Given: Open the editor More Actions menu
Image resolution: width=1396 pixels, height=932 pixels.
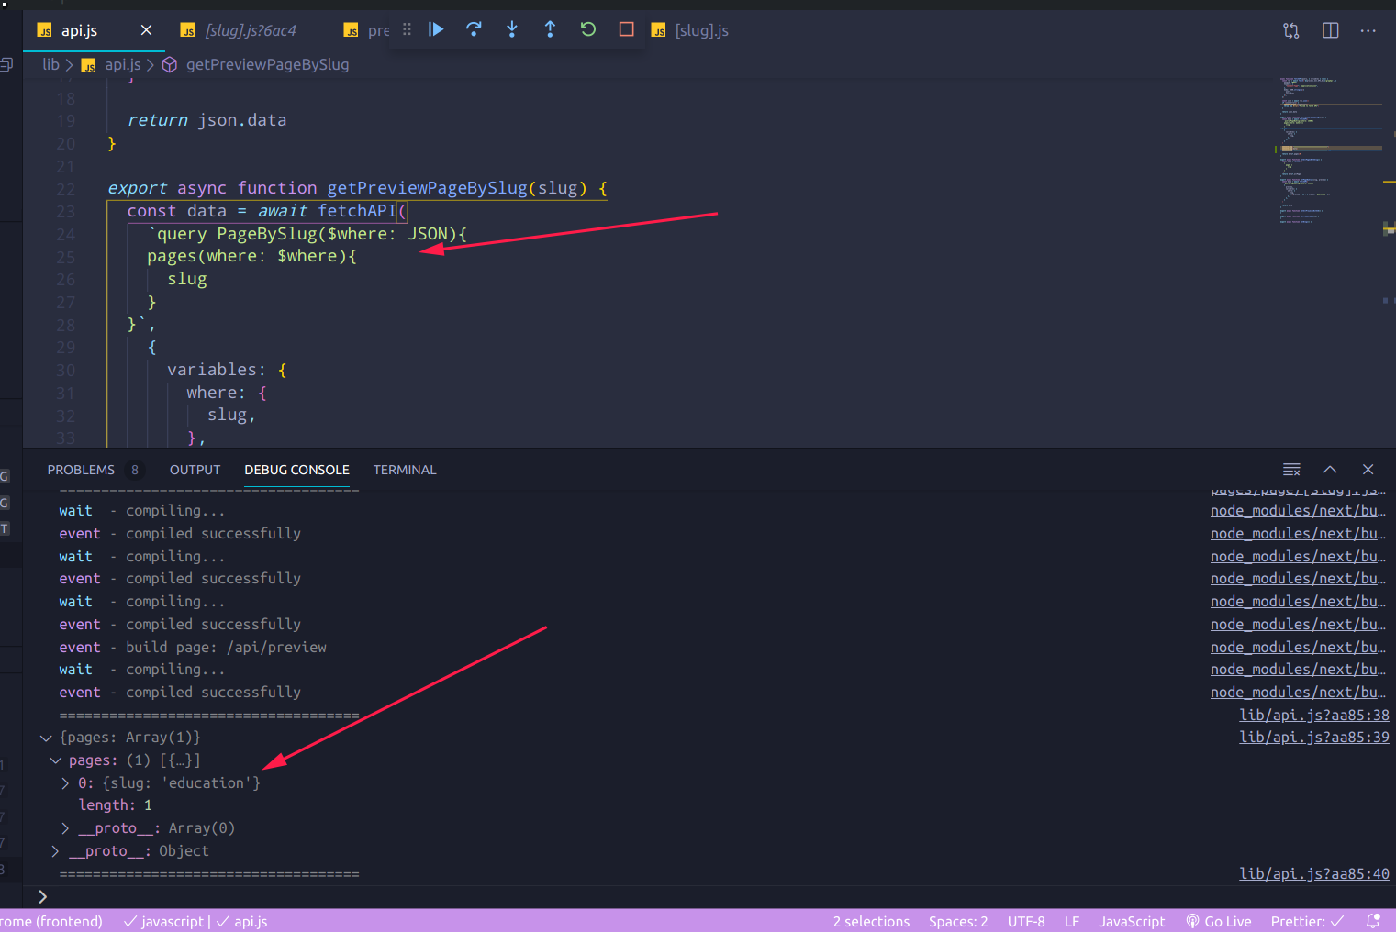Looking at the screenshot, I should (1368, 30).
